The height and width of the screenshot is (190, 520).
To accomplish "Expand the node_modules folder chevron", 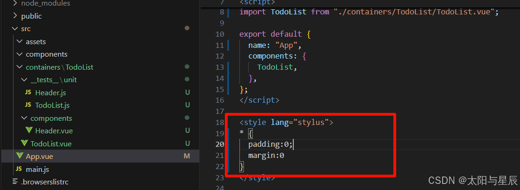I will click(x=14, y=3).
